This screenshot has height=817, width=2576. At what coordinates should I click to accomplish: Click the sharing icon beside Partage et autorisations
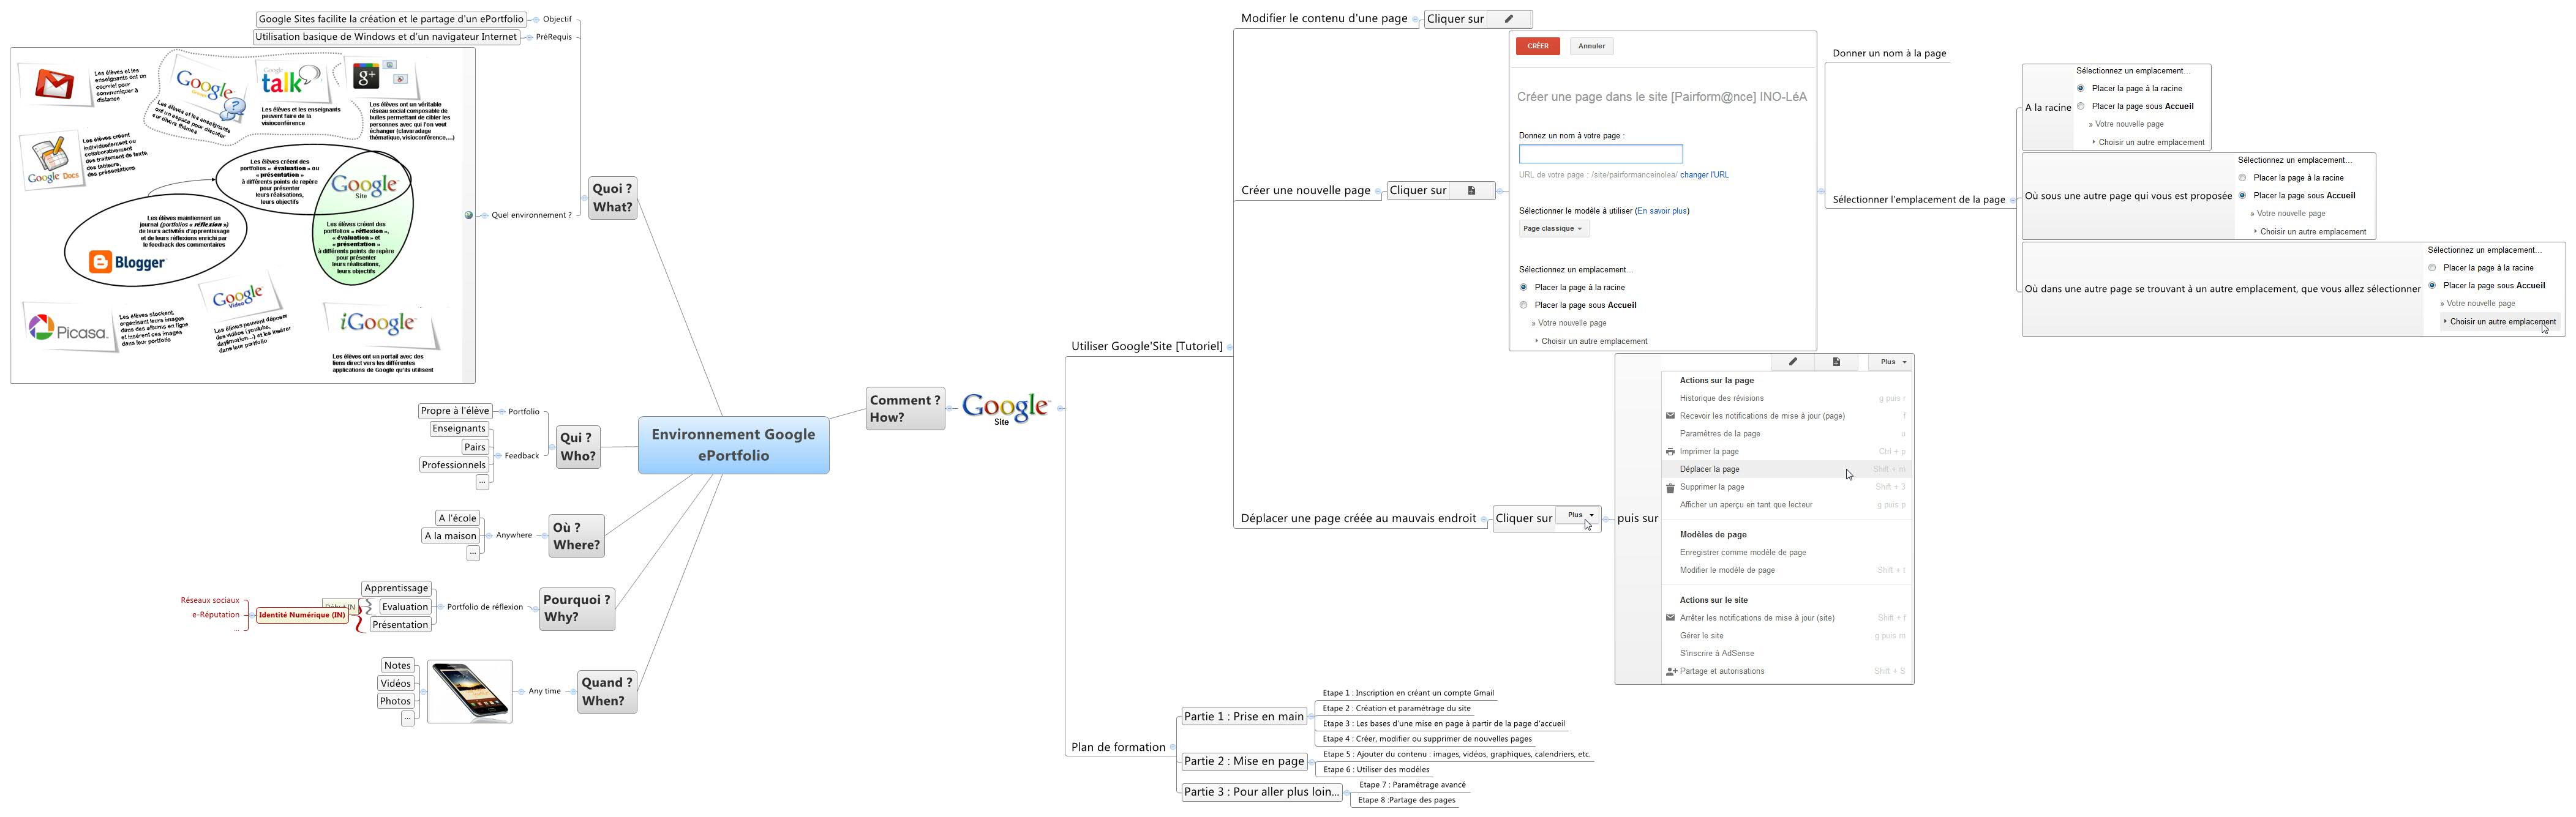click(1670, 671)
